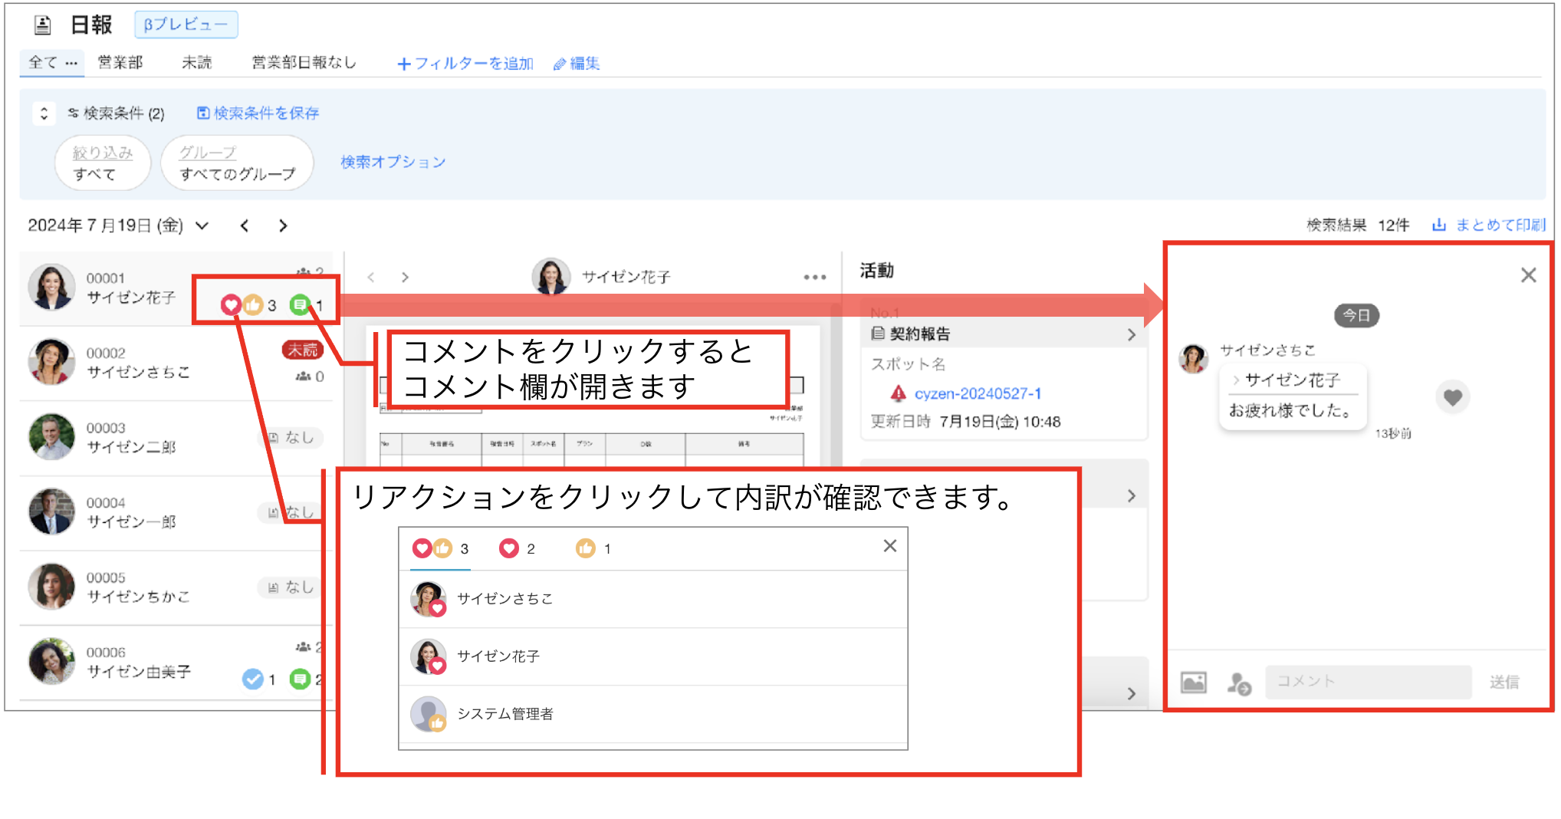Expand the bottom activity card chevron
This screenshot has height=819, width=1561.
[x=1132, y=694]
